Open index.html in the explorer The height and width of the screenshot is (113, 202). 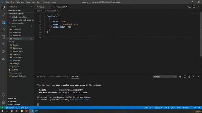tap(21, 32)
